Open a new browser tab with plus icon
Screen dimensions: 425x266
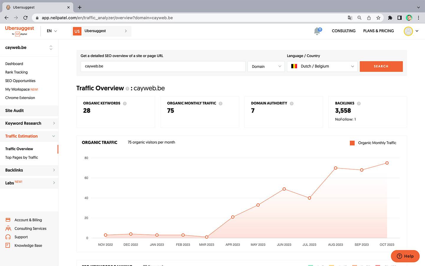[x=80, y=7]
